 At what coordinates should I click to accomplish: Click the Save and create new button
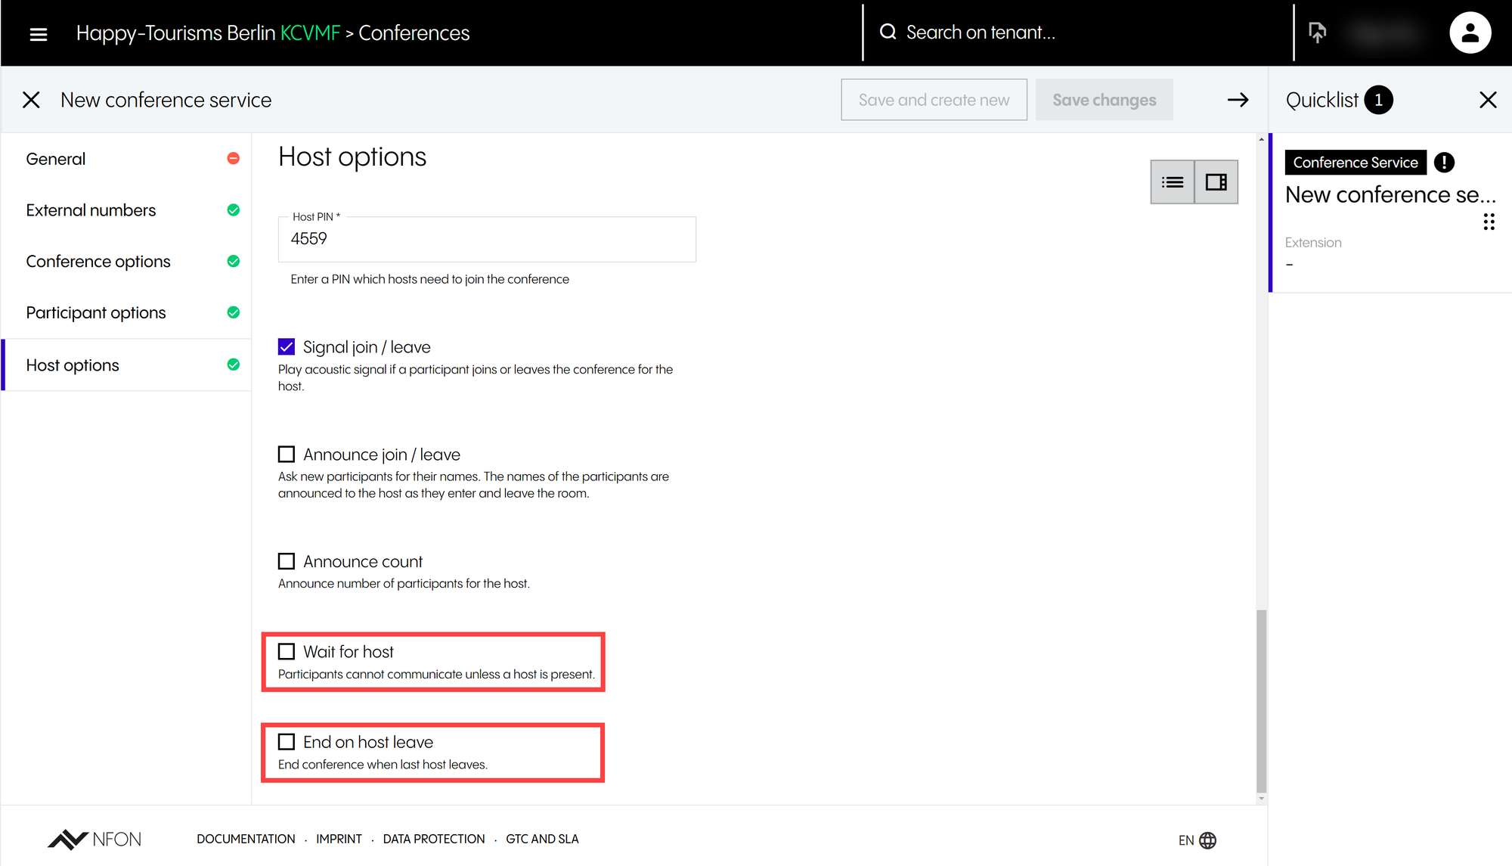(x=934, y=100)
